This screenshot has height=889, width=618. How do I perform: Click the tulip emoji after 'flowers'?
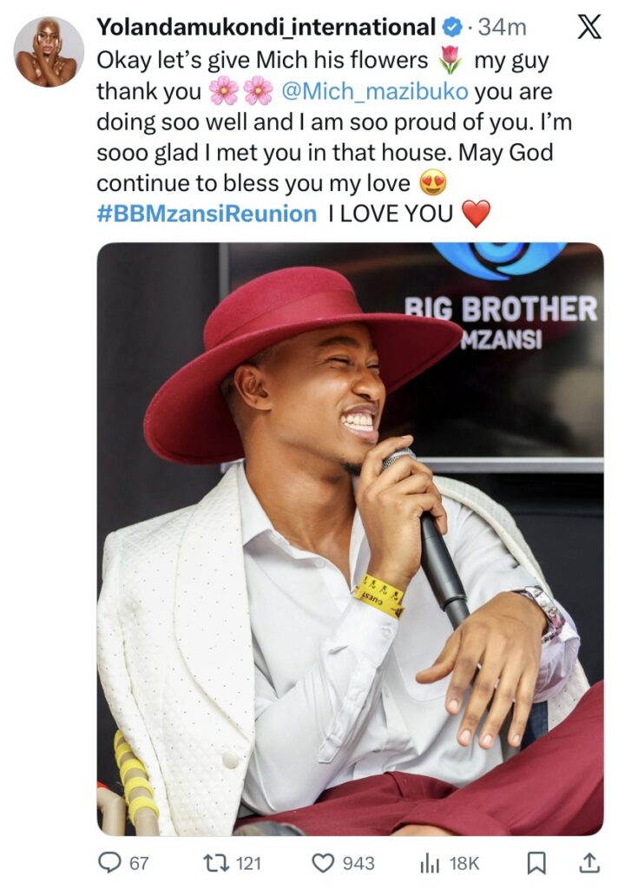449,60
